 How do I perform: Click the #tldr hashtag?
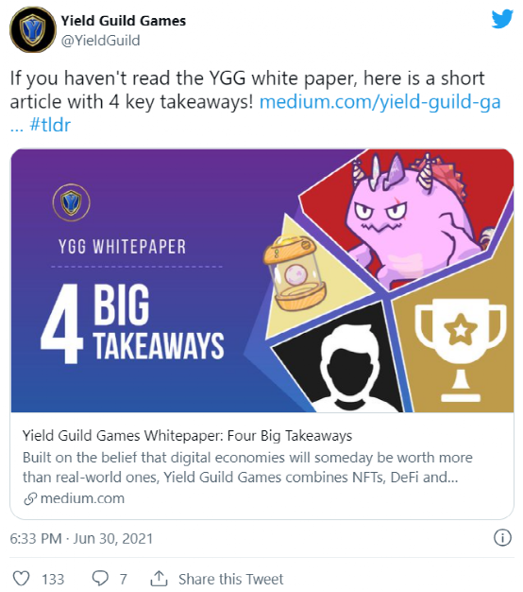(50, 125)
